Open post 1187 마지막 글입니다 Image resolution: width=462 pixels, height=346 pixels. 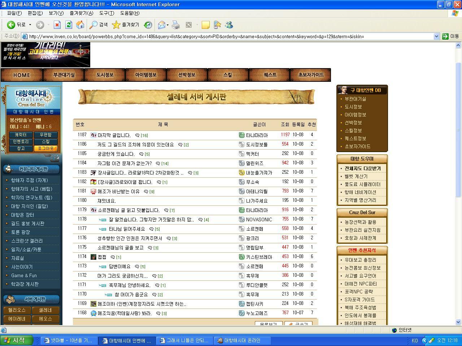tap(114, 135)
